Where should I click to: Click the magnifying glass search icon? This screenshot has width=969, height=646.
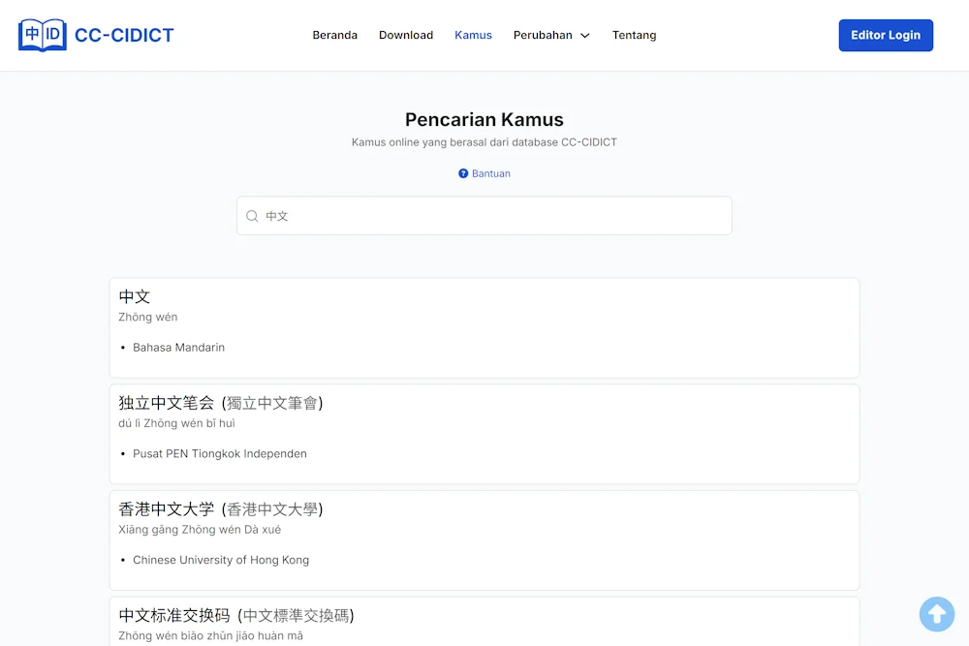pyautogui.click(x=252, y=216)
